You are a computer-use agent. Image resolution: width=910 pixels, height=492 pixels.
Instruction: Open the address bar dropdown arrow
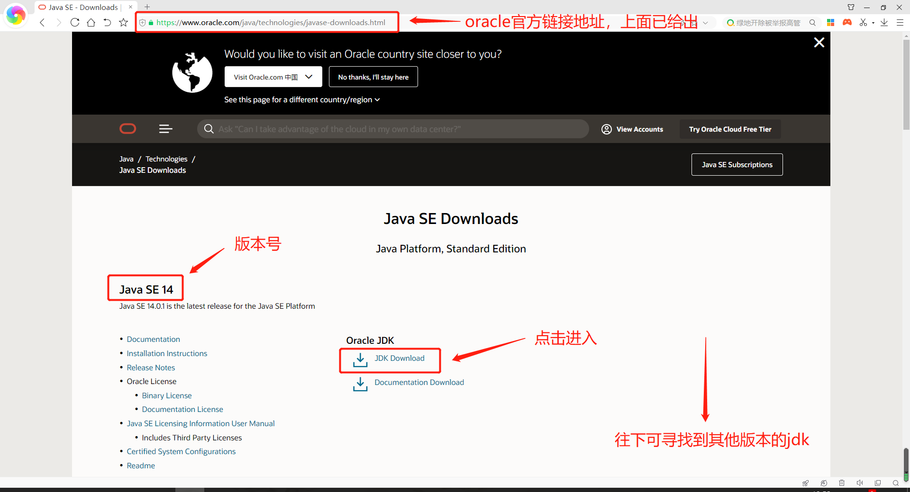705,22
